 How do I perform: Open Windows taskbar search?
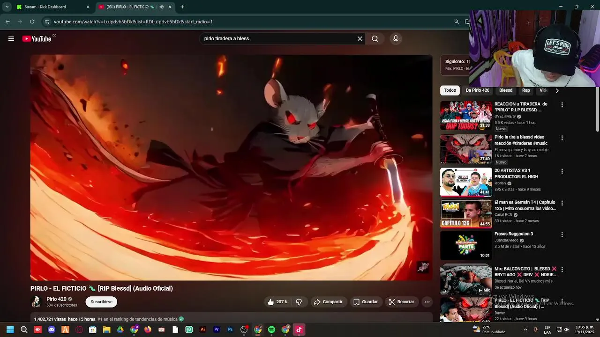[x=24, y=330]
